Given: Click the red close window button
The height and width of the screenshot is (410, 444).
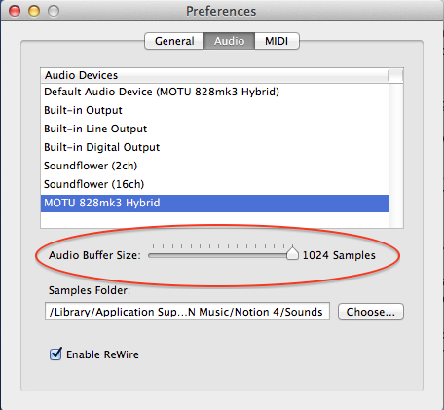Looking at the screenshot, I should point(15,11).
